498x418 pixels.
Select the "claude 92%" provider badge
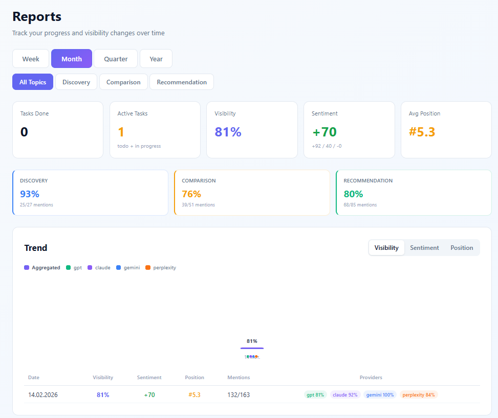[x=345, y=394]
